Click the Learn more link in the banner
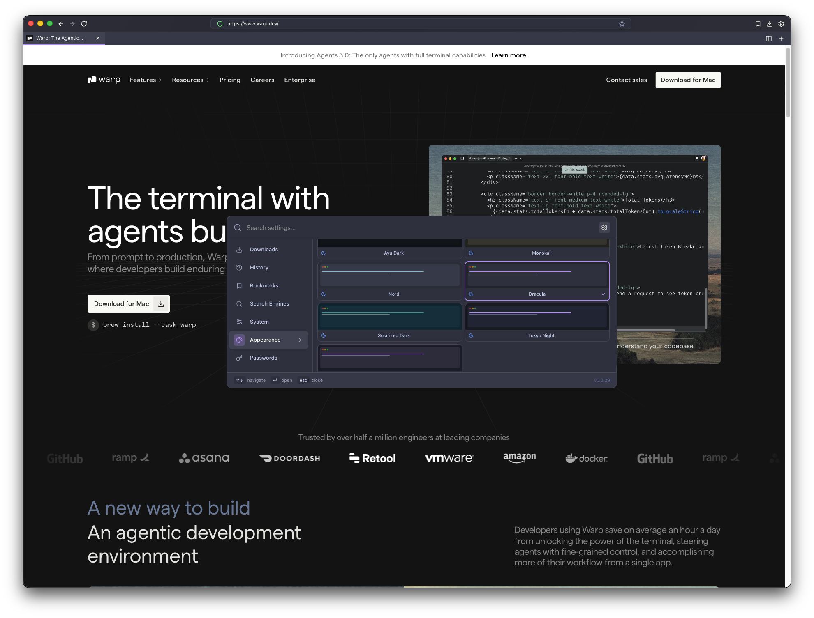This screenshot has height=618, width=814. 509,55
